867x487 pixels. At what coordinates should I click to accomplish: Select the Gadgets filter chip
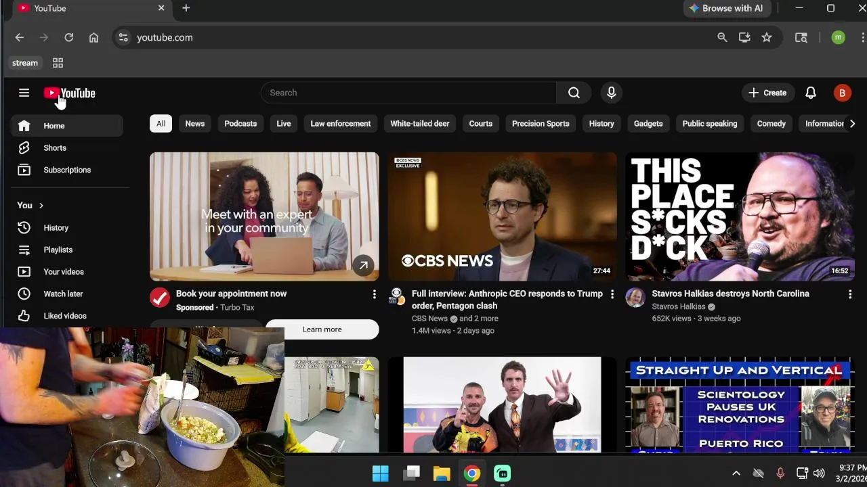click(648, 124)
